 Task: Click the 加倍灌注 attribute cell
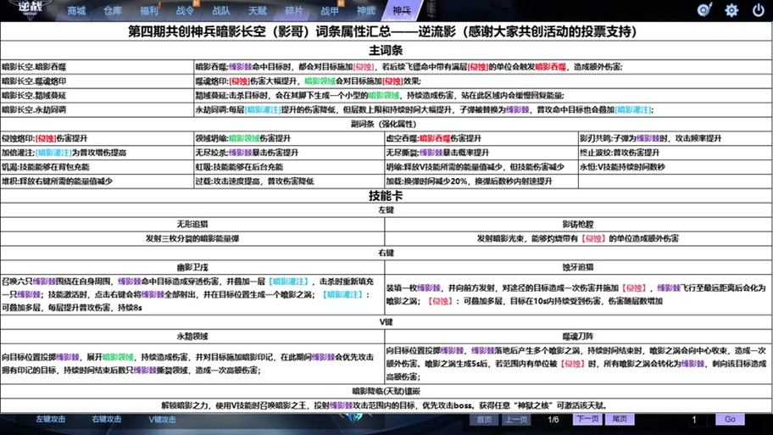pos(97,153)
